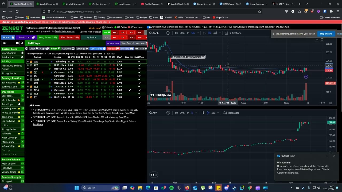This screenshot has height=192, width=342.
Task: Open AAPL symbol search on top chart
Action: tap(154, 33)
